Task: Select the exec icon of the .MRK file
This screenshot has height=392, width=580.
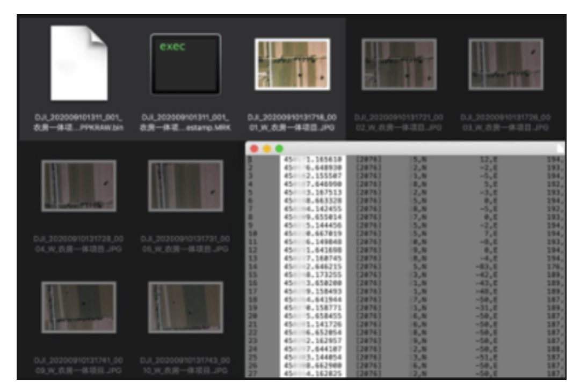Action: 186,64
